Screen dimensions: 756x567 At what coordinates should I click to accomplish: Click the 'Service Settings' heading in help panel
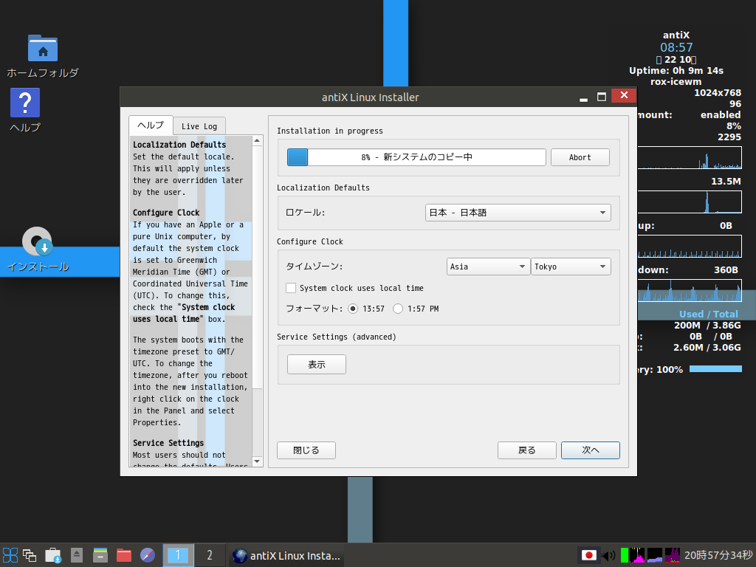coord(168,443)
